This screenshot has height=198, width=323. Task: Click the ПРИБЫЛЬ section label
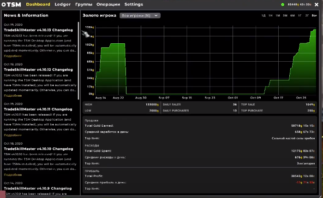(92, 171)
